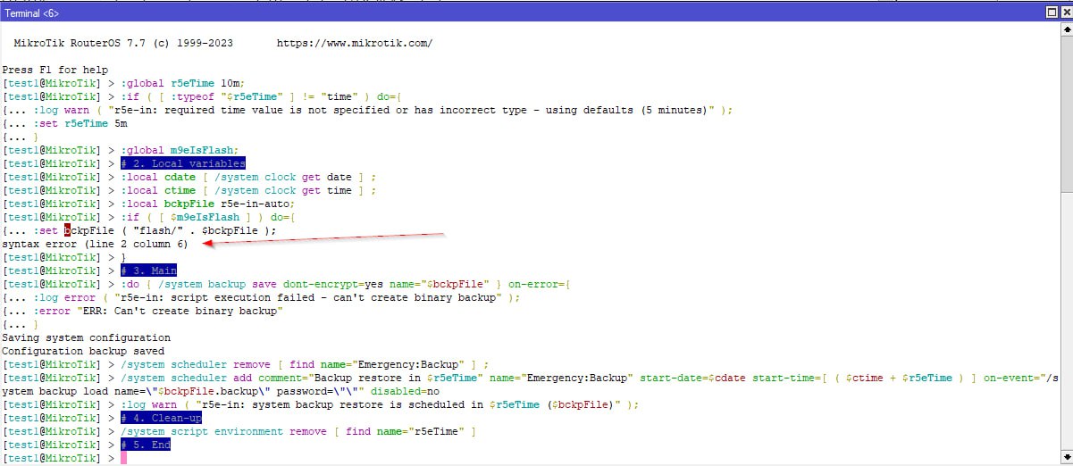The width and height of the screenshot is (1073, 466).
Task: Click the '# 5. End' comment
Action: tap(145, 445)
